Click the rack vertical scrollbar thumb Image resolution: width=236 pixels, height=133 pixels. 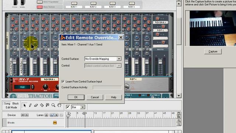click(x=178, y=31)
